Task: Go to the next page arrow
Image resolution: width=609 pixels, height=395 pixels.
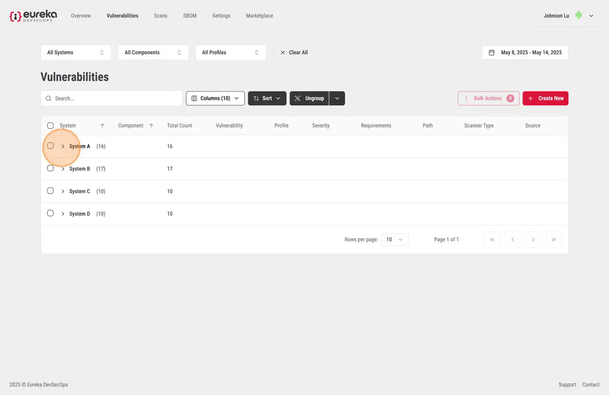Action: pos(533,240)
